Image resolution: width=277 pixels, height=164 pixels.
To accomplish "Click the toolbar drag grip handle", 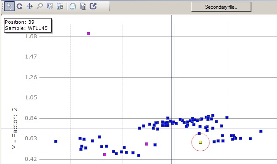I will pos(3,6).
